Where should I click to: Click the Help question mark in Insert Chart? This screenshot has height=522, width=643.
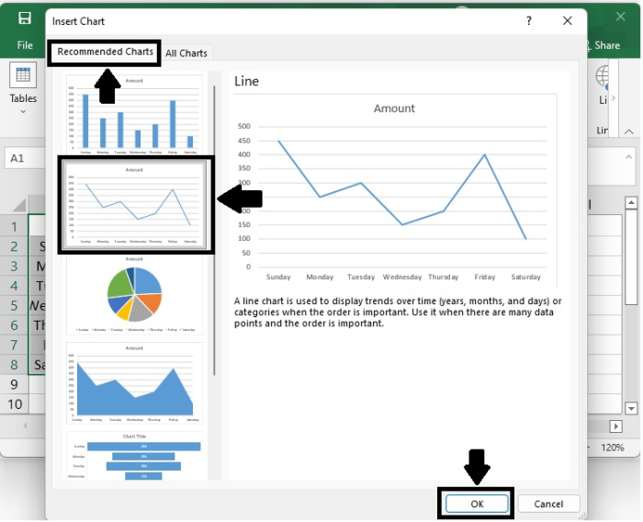[x=529, y=20]
